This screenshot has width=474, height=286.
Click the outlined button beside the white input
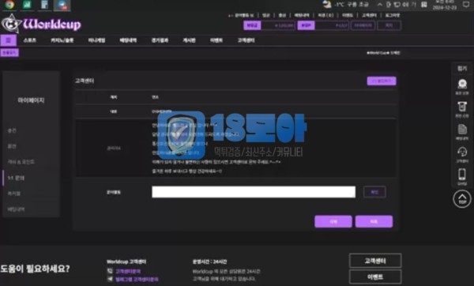point(374,192)
